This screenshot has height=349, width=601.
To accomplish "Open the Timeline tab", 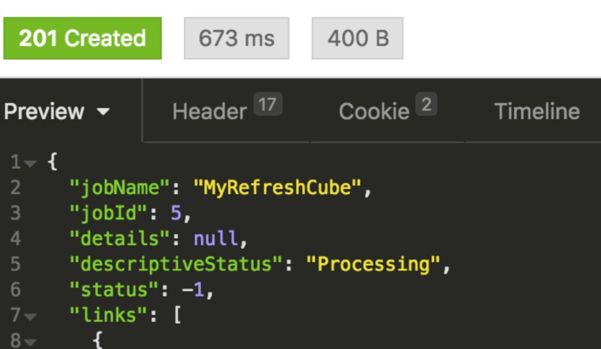I will tap(536, 111).
